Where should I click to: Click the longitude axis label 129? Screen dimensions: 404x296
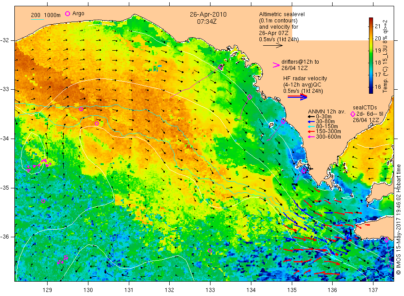48,290
